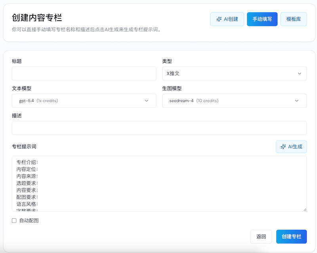Click the 专栏提示词 label

[24, 147]
